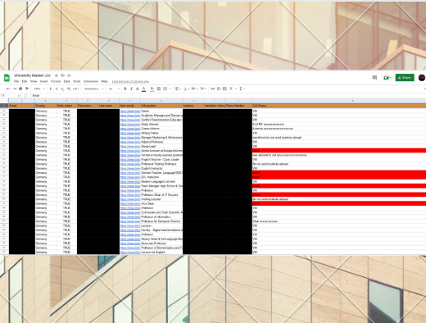426x323 pixels.
Task: Open the Format menu
Action: (56, 81)
